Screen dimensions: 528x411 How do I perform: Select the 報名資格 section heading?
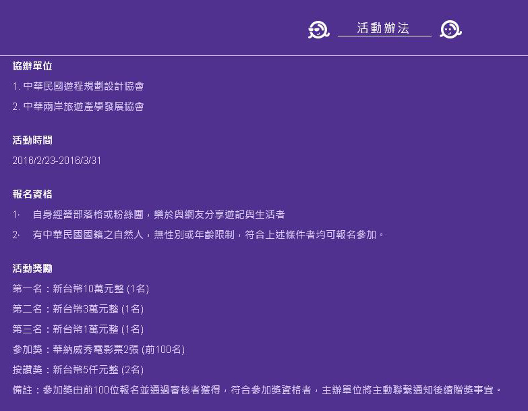pyautogui.click(x=32, y=194)
